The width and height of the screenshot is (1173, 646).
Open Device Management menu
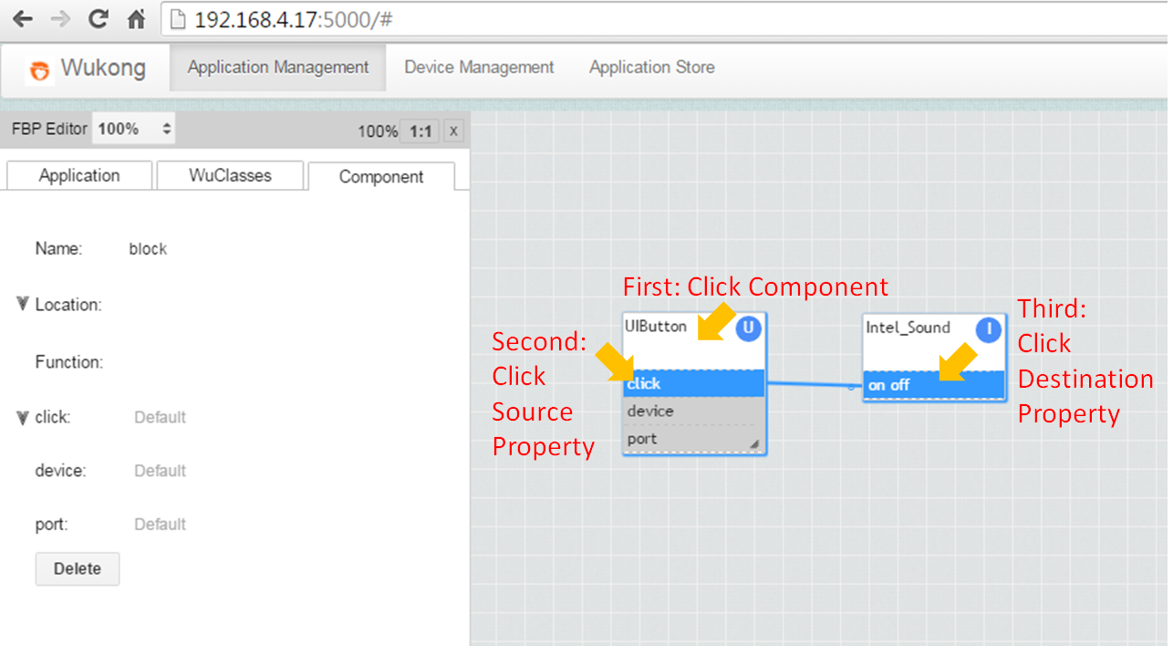coord(479,68)
